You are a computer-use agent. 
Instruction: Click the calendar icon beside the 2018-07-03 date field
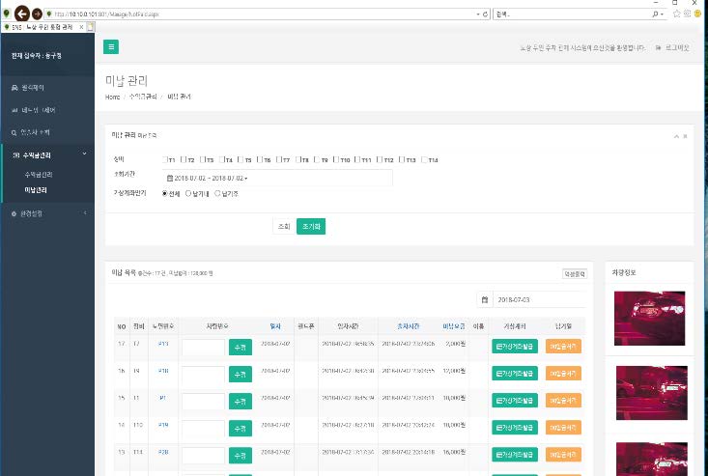pos(485,300)
